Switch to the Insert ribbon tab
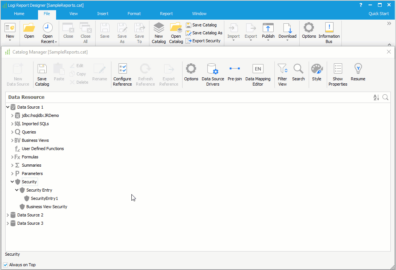The image size is (396, 270). point(103,14)
